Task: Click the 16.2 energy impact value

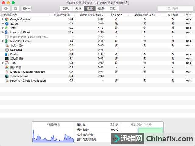Action: tap(71, 19)
